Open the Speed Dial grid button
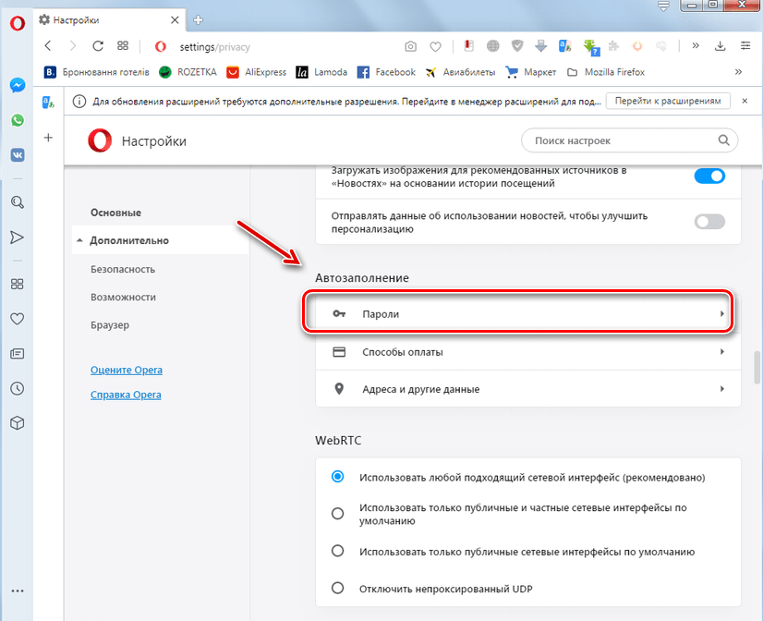The height and width of the screenshot is (621, 763). point(123,46)
